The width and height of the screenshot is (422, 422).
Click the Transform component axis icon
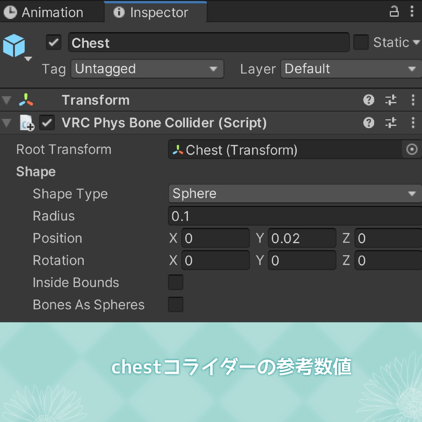tap(26, 100)
